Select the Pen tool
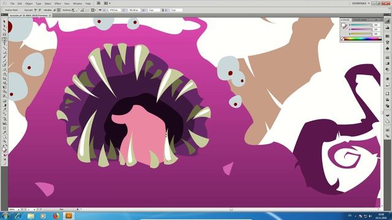Screen dimensions: 392x220 pos(4,39)
